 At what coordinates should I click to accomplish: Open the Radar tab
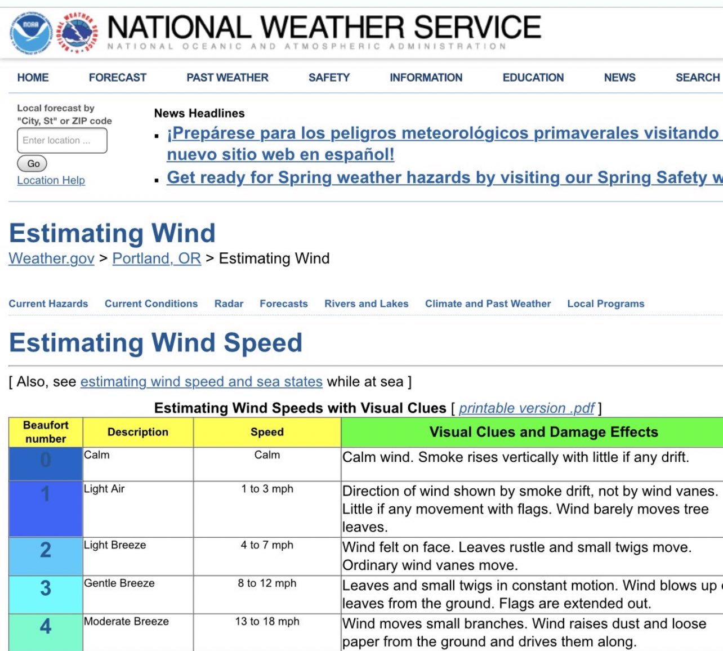[x=229, y=304]
